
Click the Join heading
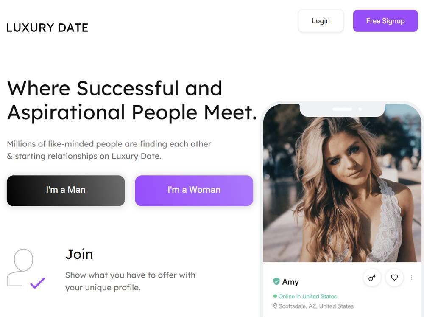(x=79, y=254)
